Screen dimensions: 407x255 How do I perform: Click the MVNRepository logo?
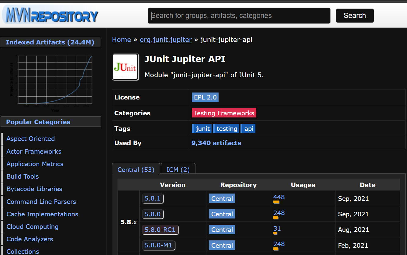(x=51, y=15)
